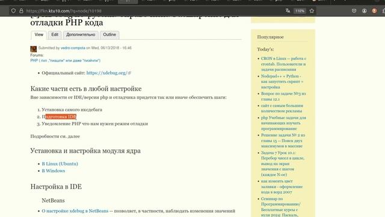The height and width of the screenshot is (217, 385).
Task: Click the heading 'Какие части есть в любой настройке'
Action: [x=86, y=89]
